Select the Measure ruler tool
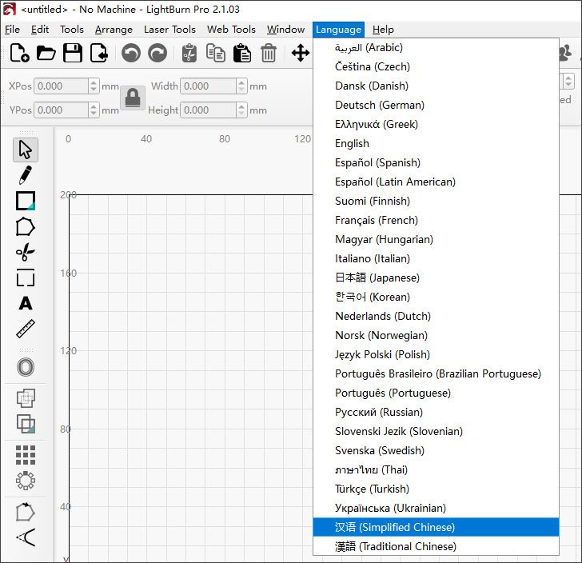The width and height of the screenshot is (582, 563). 26,329
